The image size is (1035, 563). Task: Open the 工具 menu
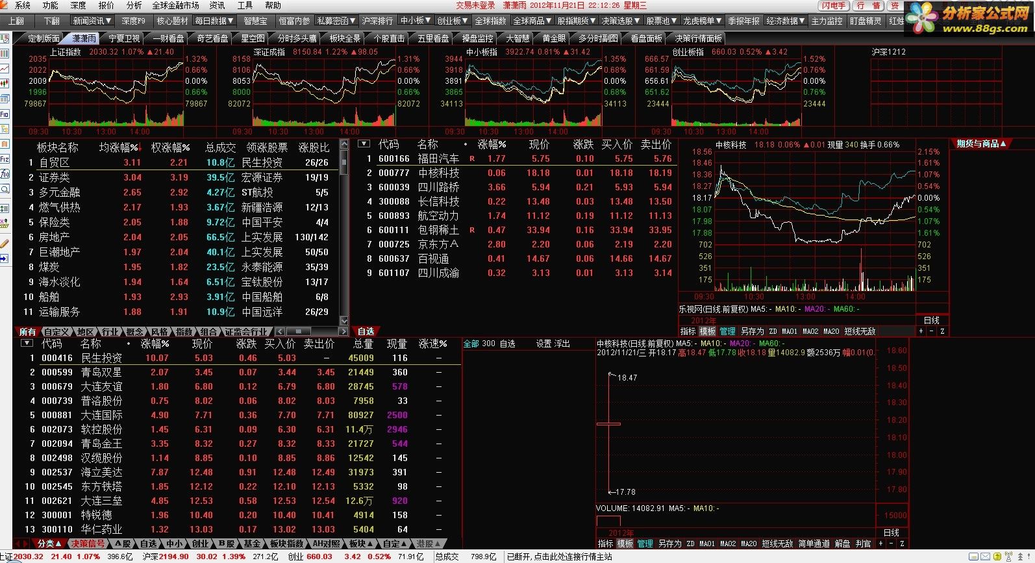coord(245,5)
